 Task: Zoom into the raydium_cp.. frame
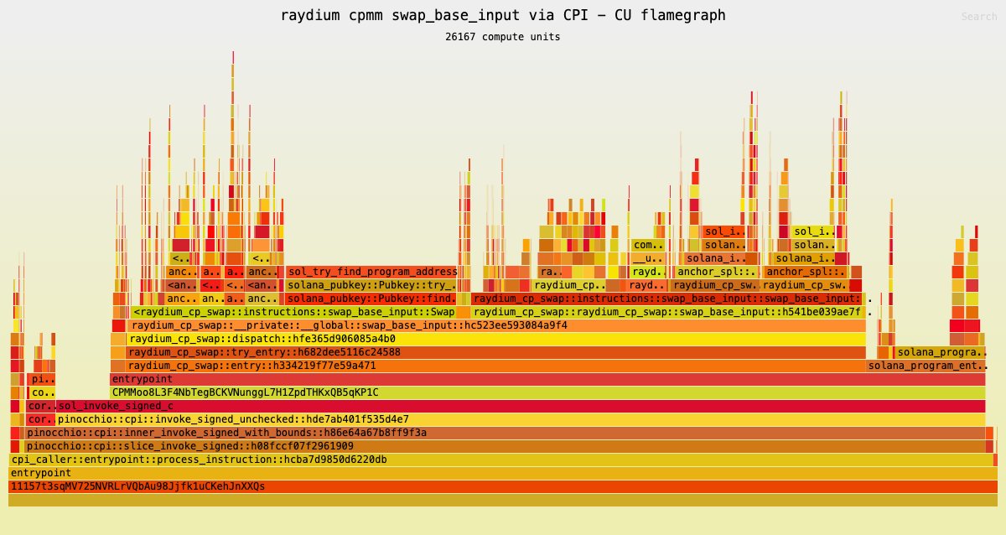point(570,285)
